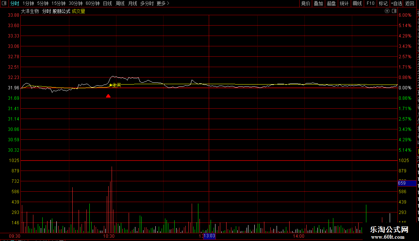Open the 统计 statistics option
419x241 pixels.
click(x=344, y=3)
